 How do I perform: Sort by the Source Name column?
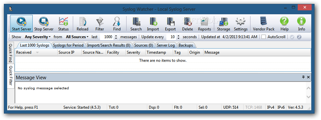tap(94, 52)
